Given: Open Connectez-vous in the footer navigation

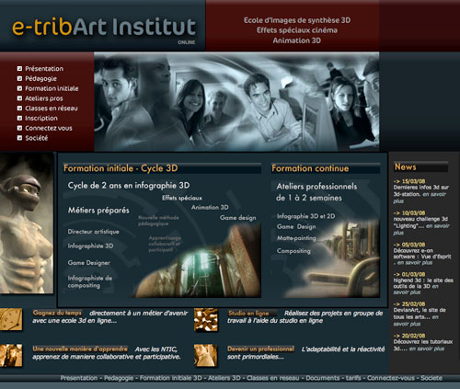Looking at the screenshot, I should click(390, 378).
